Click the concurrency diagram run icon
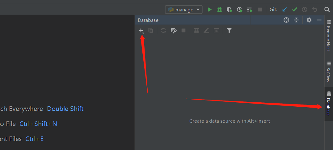The height and width of the screenshot is (150, 333). pos(250,10)
